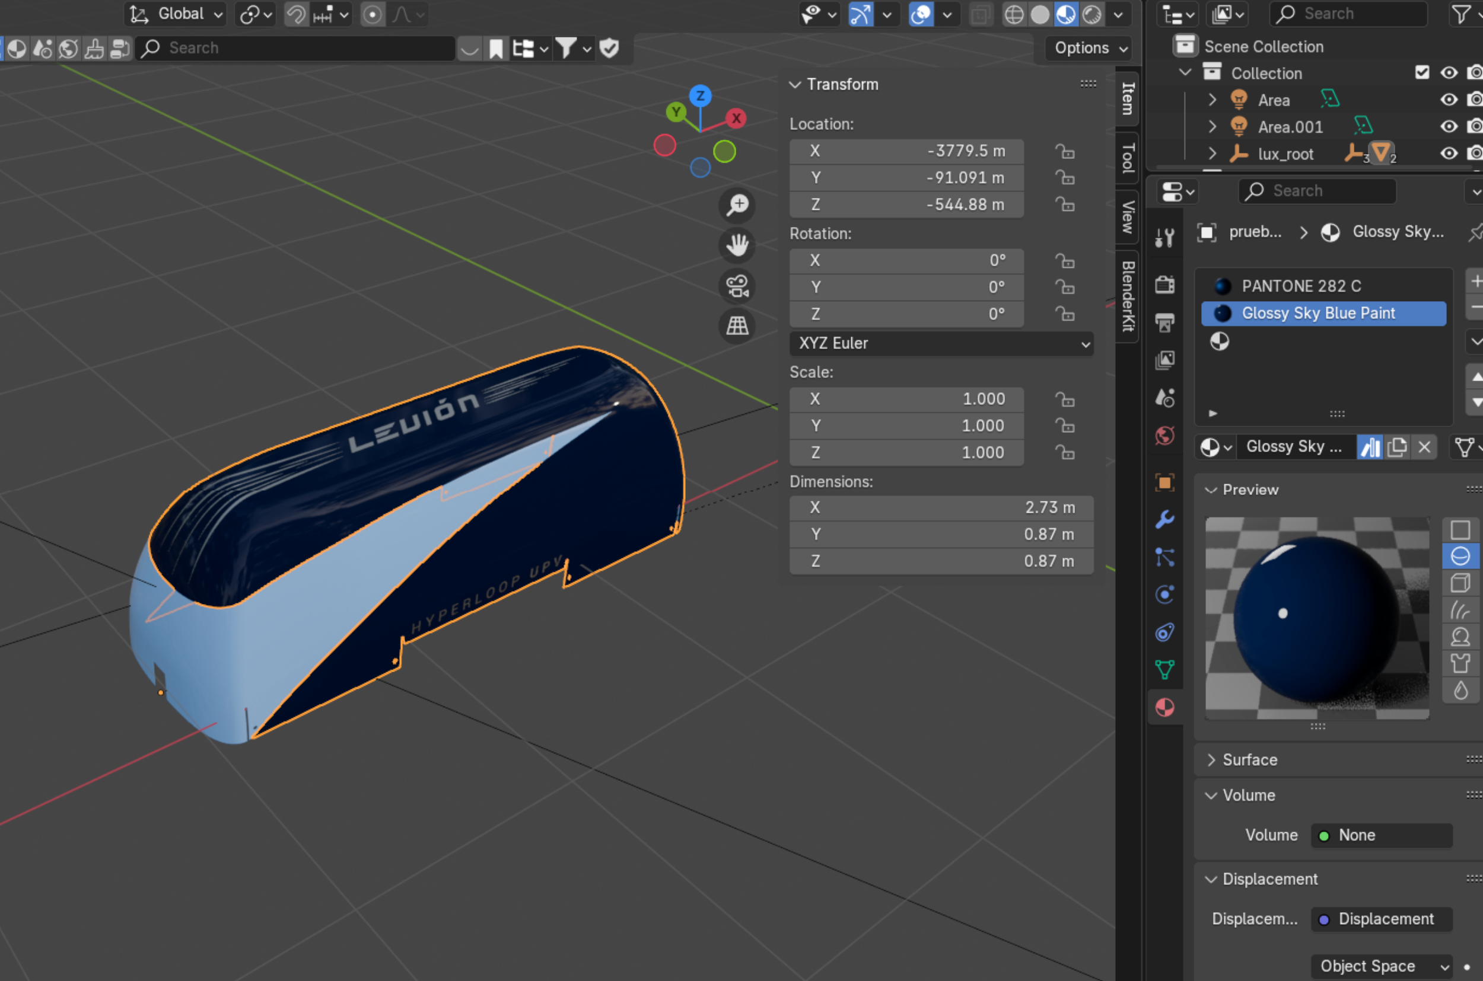Toggle camera view button

(x=737, y=285)
